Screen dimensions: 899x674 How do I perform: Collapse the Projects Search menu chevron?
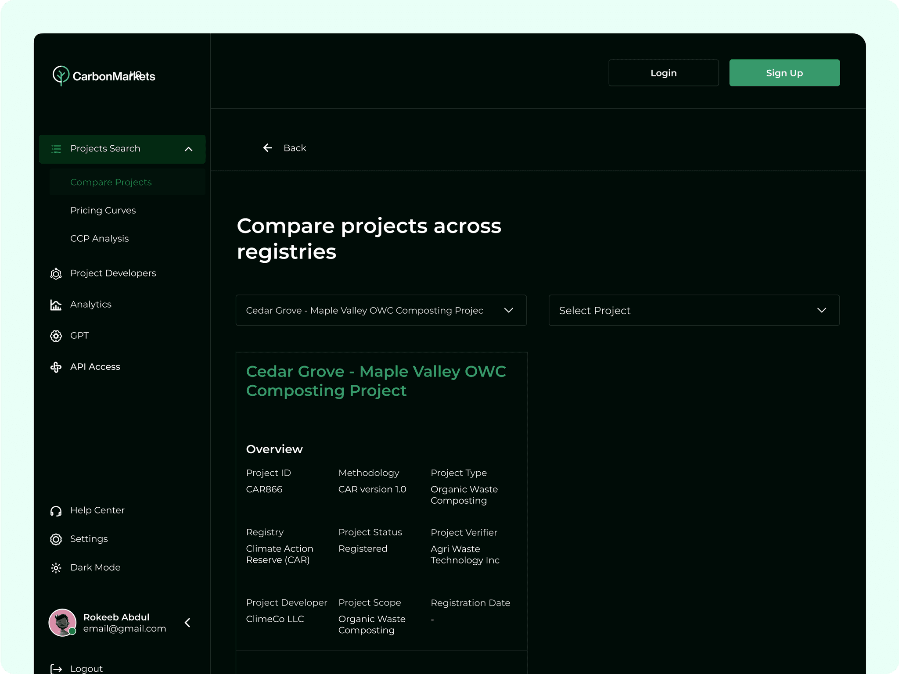click(188, 149)
